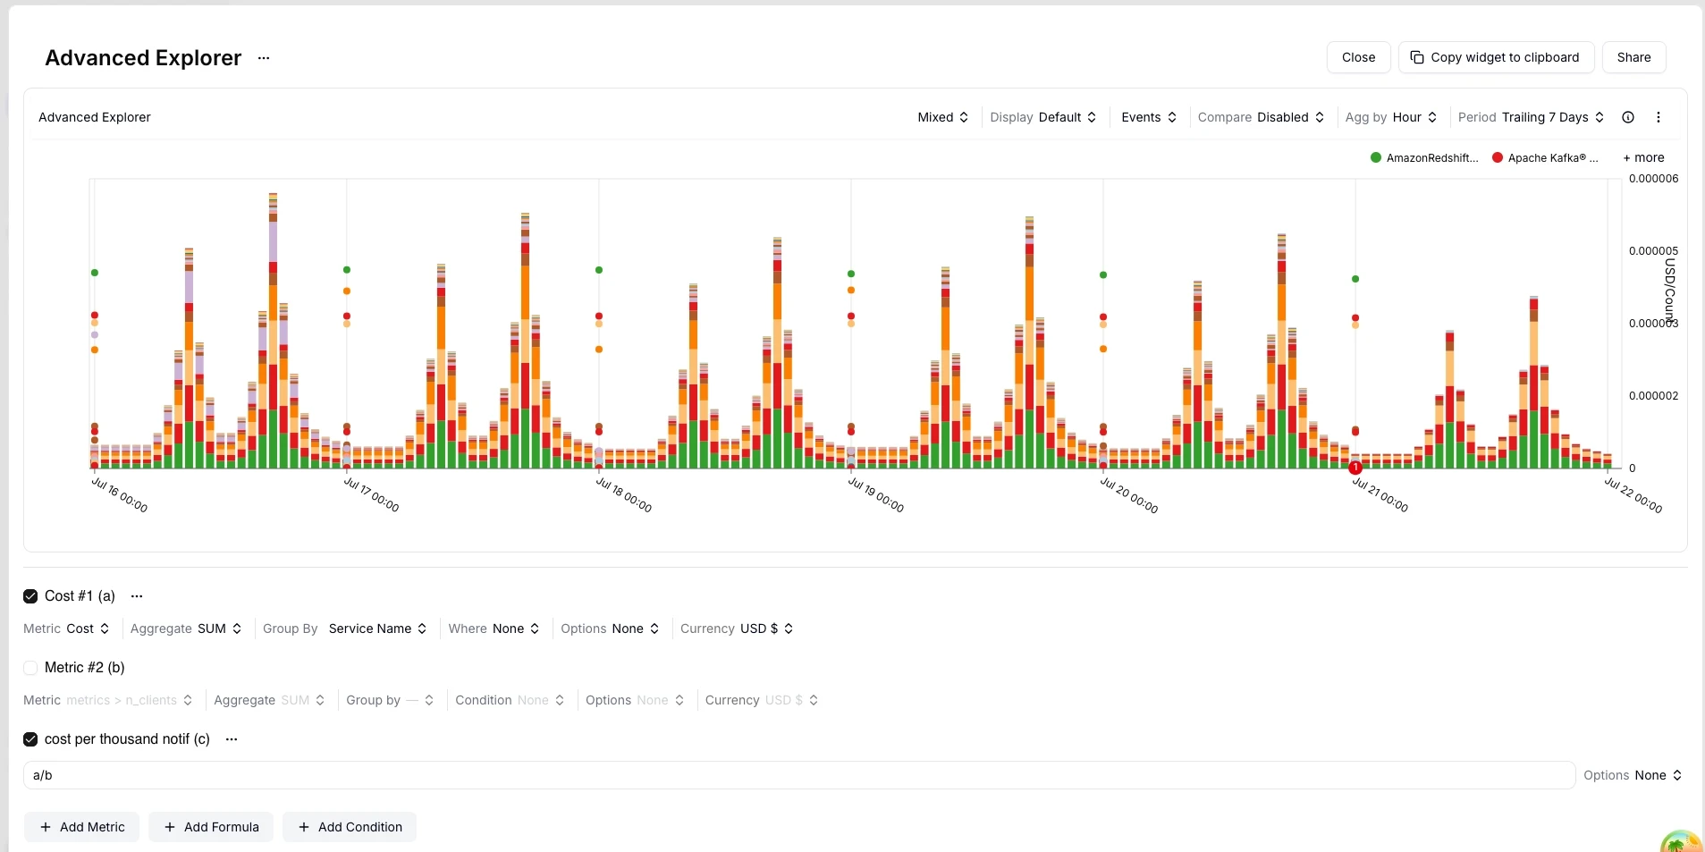Uncheck the Cost #1 (a) checkbox

pos(30,596)
